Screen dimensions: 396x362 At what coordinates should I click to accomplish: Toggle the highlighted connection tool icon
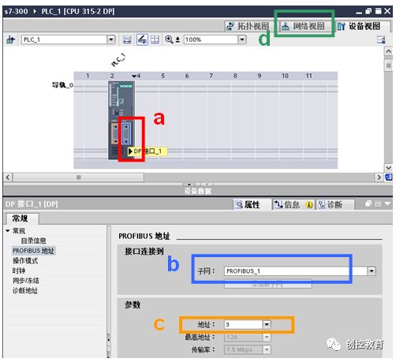click(142, 39)
